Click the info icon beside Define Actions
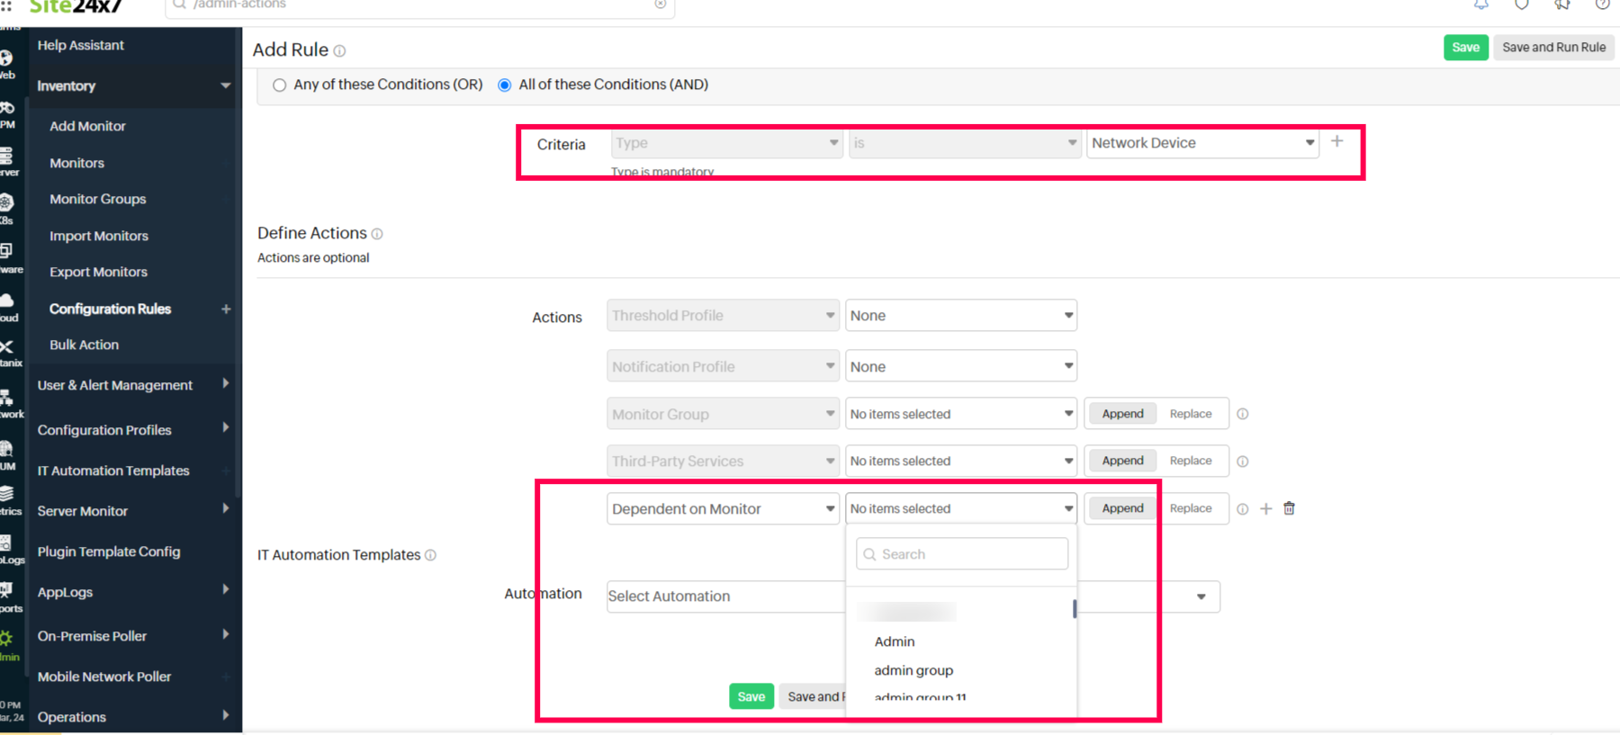Screen dimensions: 1620x735 pyautogui.click(x=377, y=234)
